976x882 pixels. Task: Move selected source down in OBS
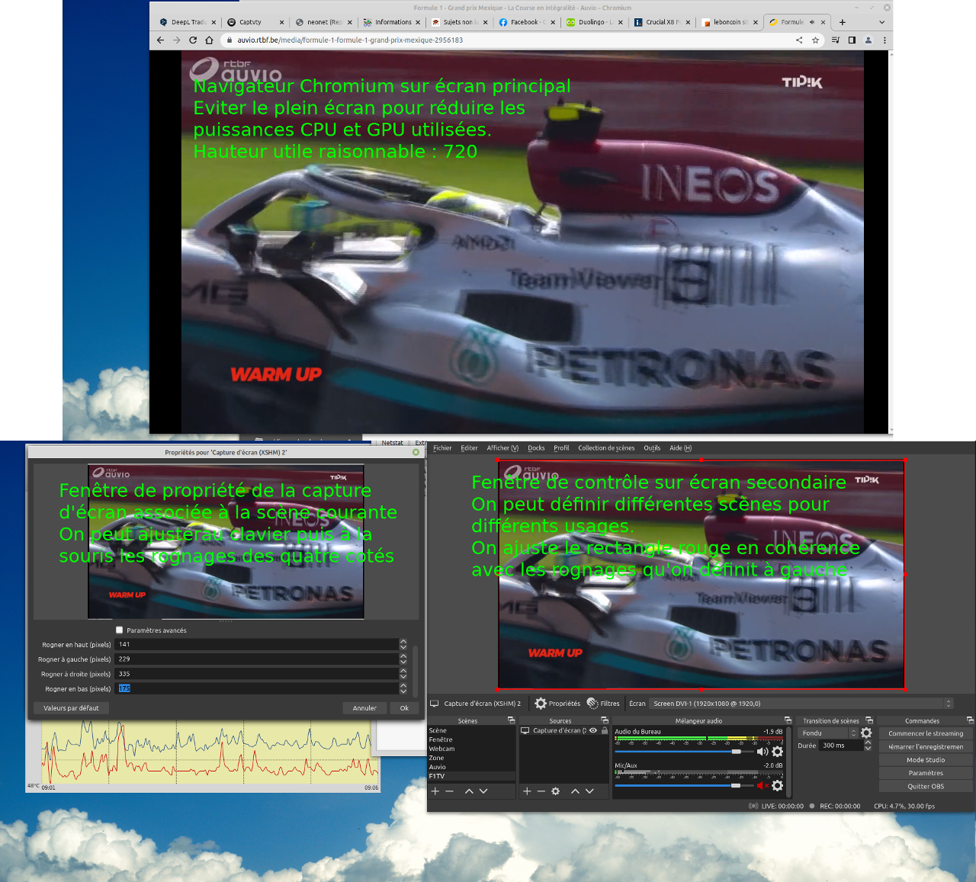[589, 791]
